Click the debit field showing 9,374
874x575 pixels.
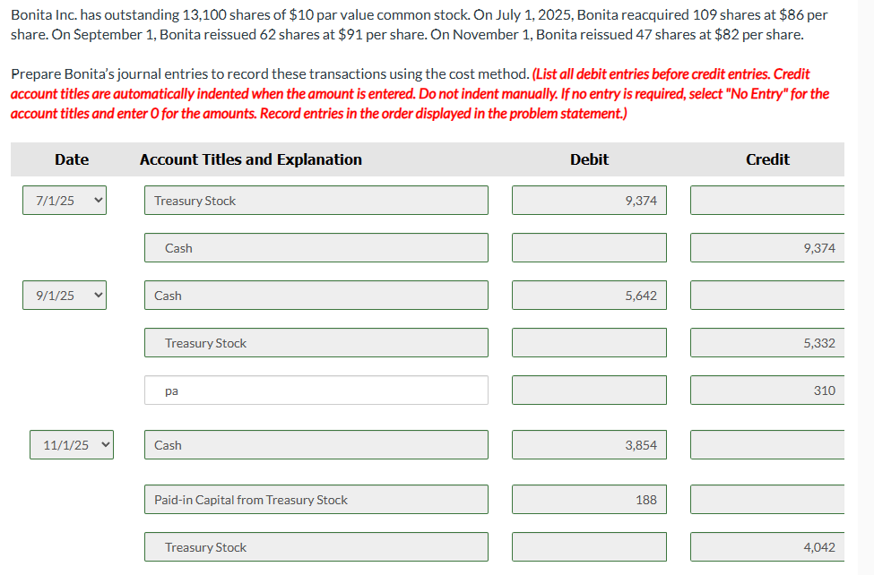tap(589, 200)
